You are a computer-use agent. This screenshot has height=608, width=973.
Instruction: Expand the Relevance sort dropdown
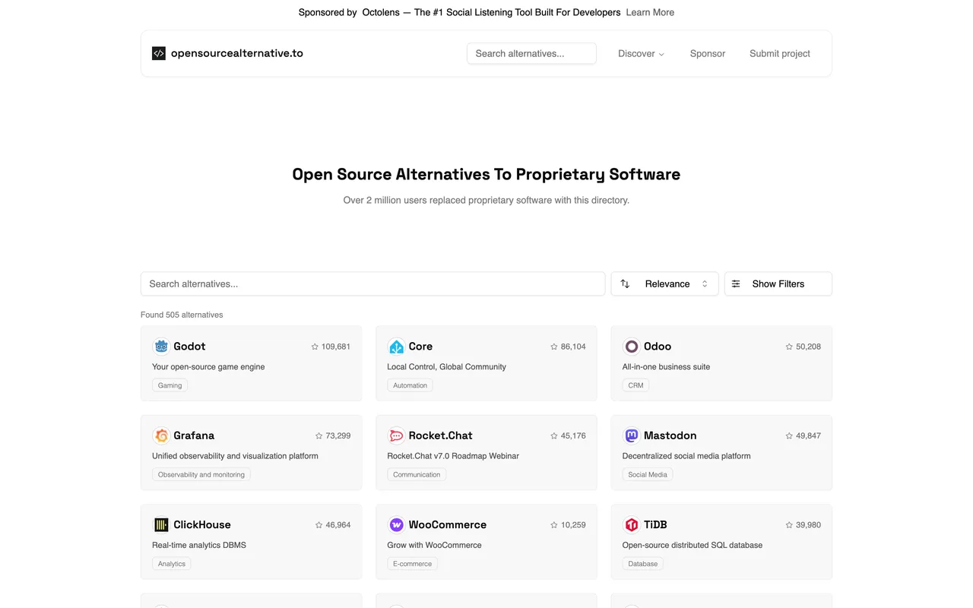(x=664, y=283)
